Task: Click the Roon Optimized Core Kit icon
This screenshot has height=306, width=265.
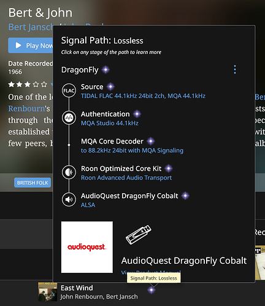Action: coord(69,172)
